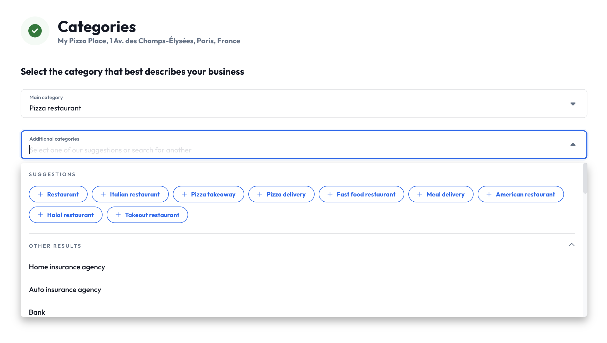Collapse the Other Results section
The image size is (607, 343).
(x=572, y=245)
